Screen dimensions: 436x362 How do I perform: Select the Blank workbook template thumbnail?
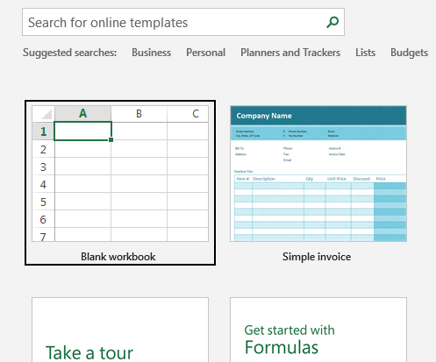[120, 174]
